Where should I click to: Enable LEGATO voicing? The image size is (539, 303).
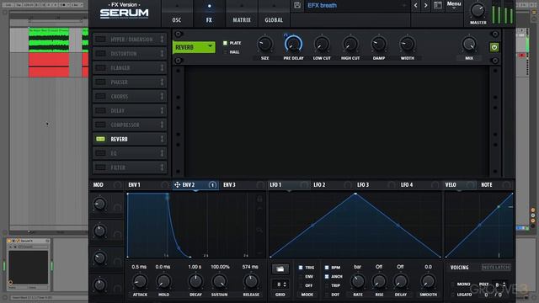coord(453,295)
